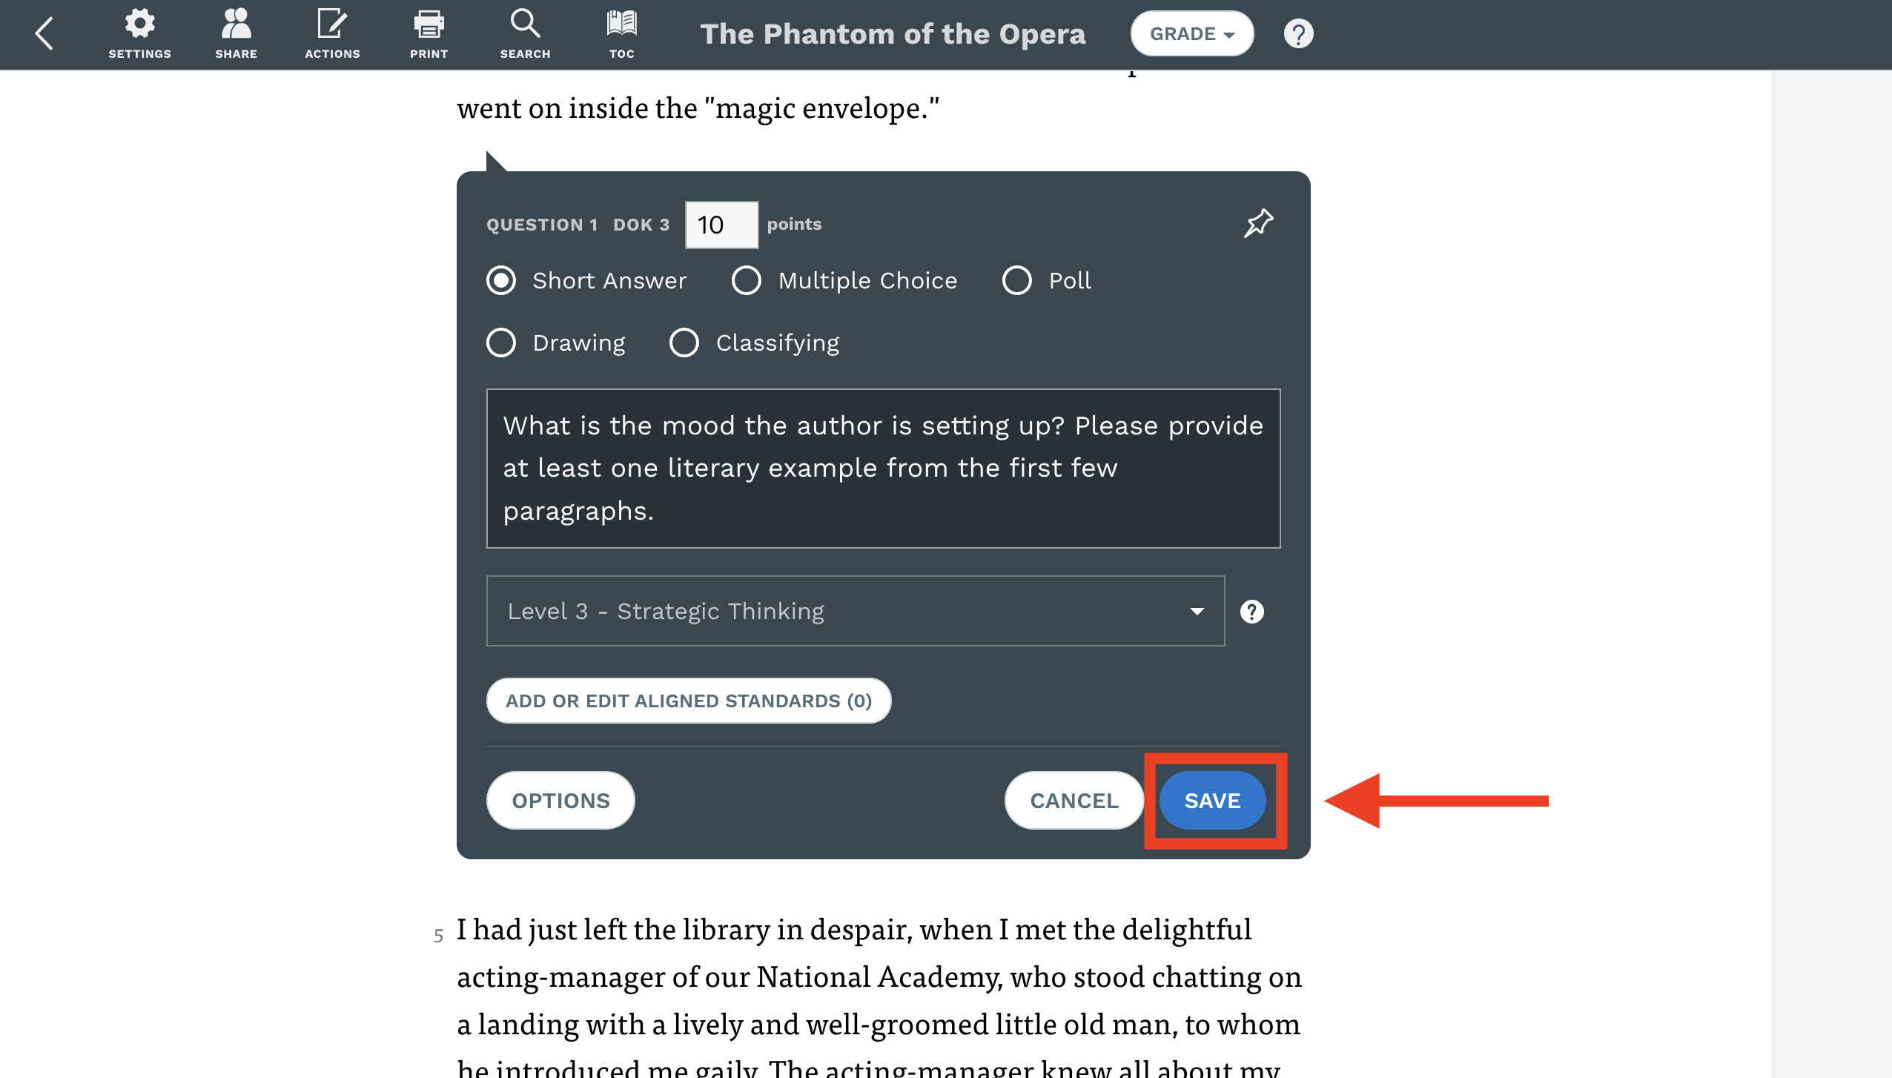Save the question
Image resolution: width=1892 pixels, height=1078 pixels.
click(x=1212, y=801)
